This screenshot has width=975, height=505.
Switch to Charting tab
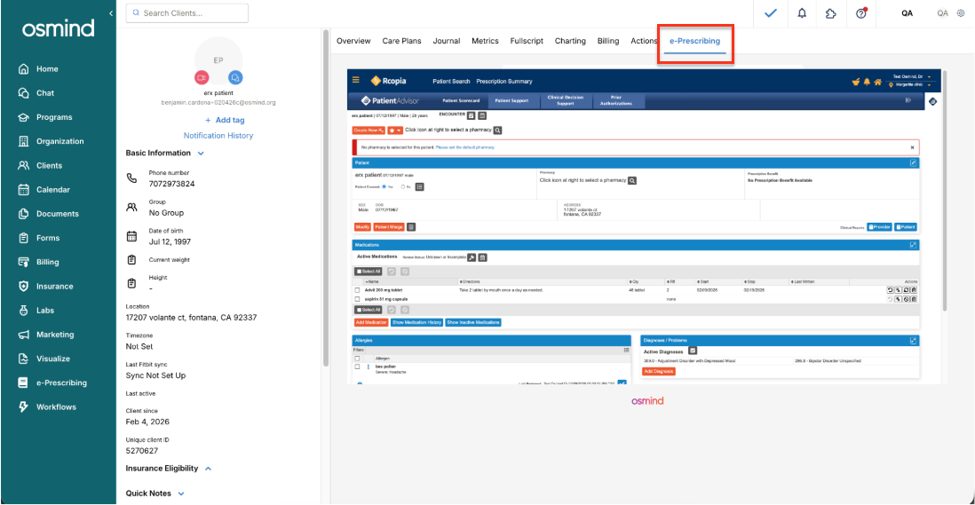570,41
